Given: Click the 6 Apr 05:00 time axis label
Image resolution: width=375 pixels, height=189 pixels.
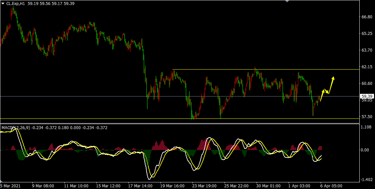Looking at the screenshot, I should tap(331, 186).
